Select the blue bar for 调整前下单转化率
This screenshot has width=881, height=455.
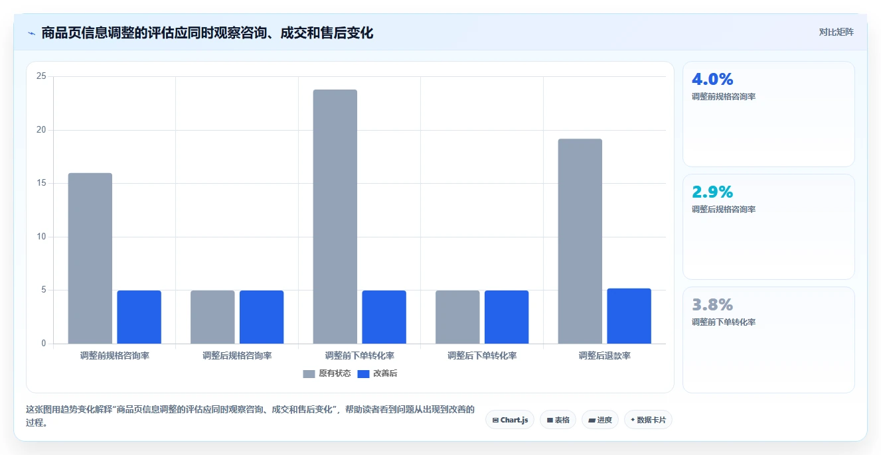click(x=384, y=317)
